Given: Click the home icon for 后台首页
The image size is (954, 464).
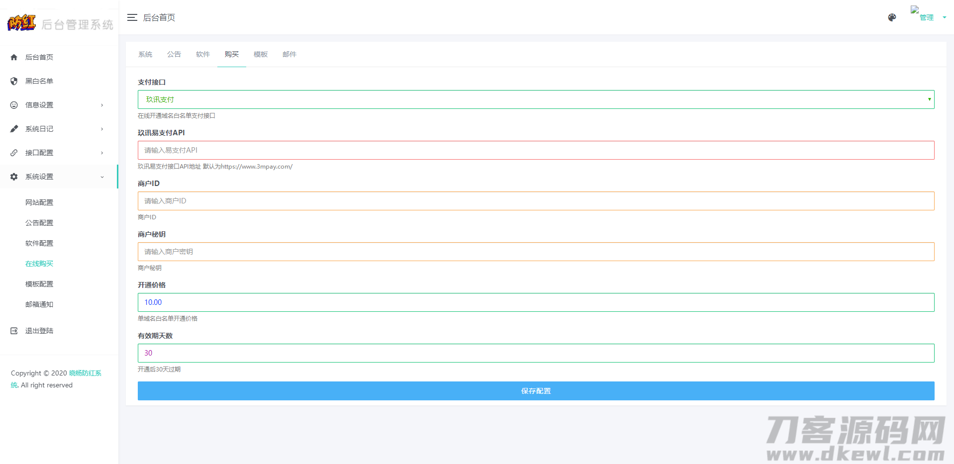Looking at the screenshot, I should coord(14,57).
